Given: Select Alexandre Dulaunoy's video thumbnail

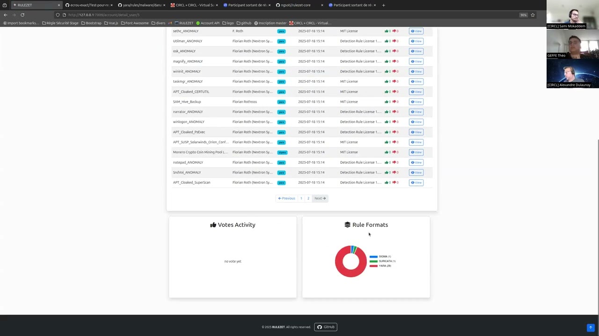Looking at the screenshot, I should pos(573,73).
